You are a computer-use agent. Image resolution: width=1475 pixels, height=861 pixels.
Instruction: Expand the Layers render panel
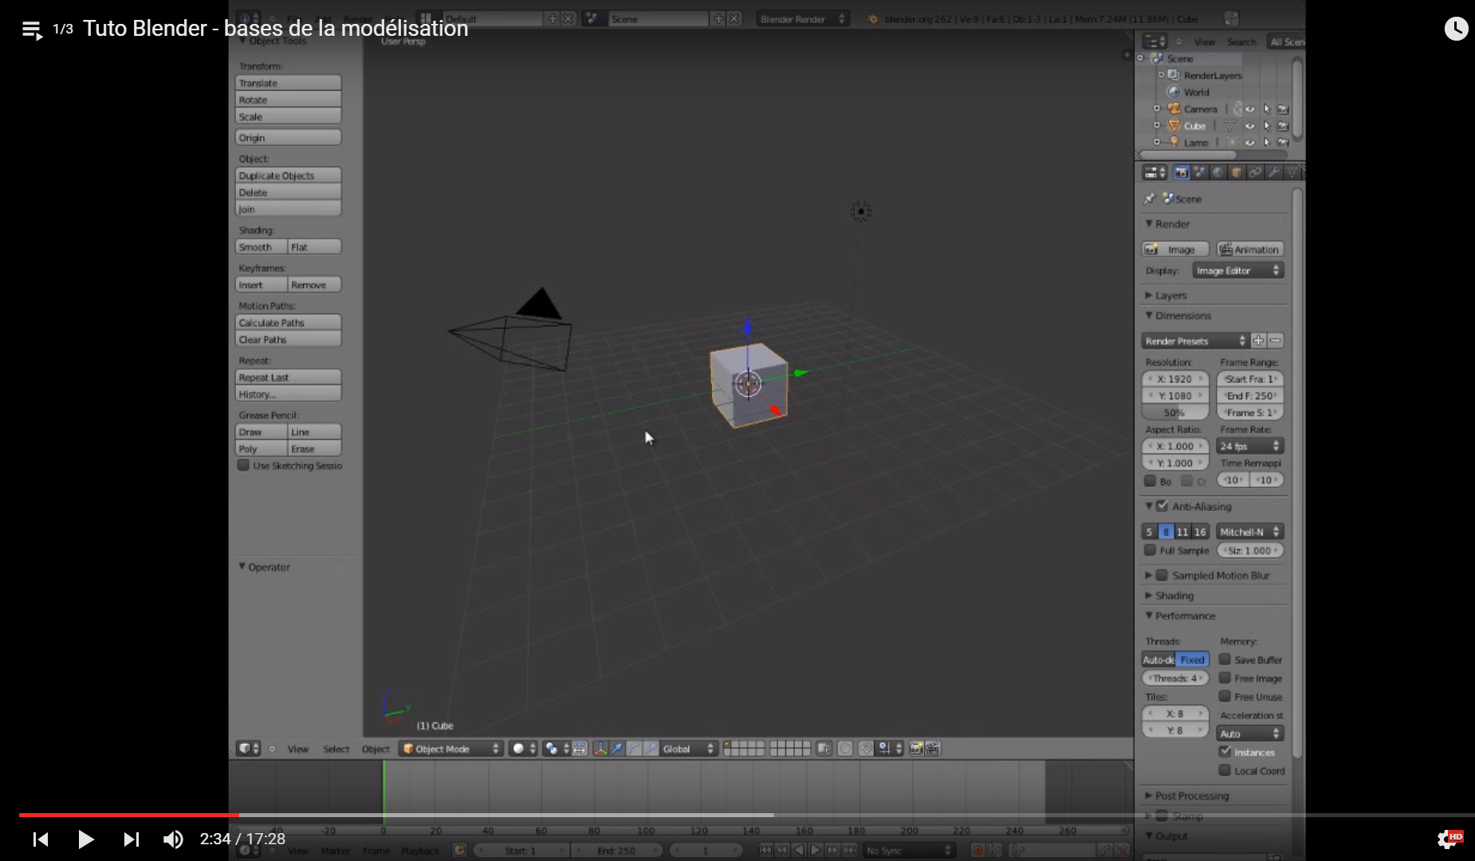click(x=1170, y=296)
